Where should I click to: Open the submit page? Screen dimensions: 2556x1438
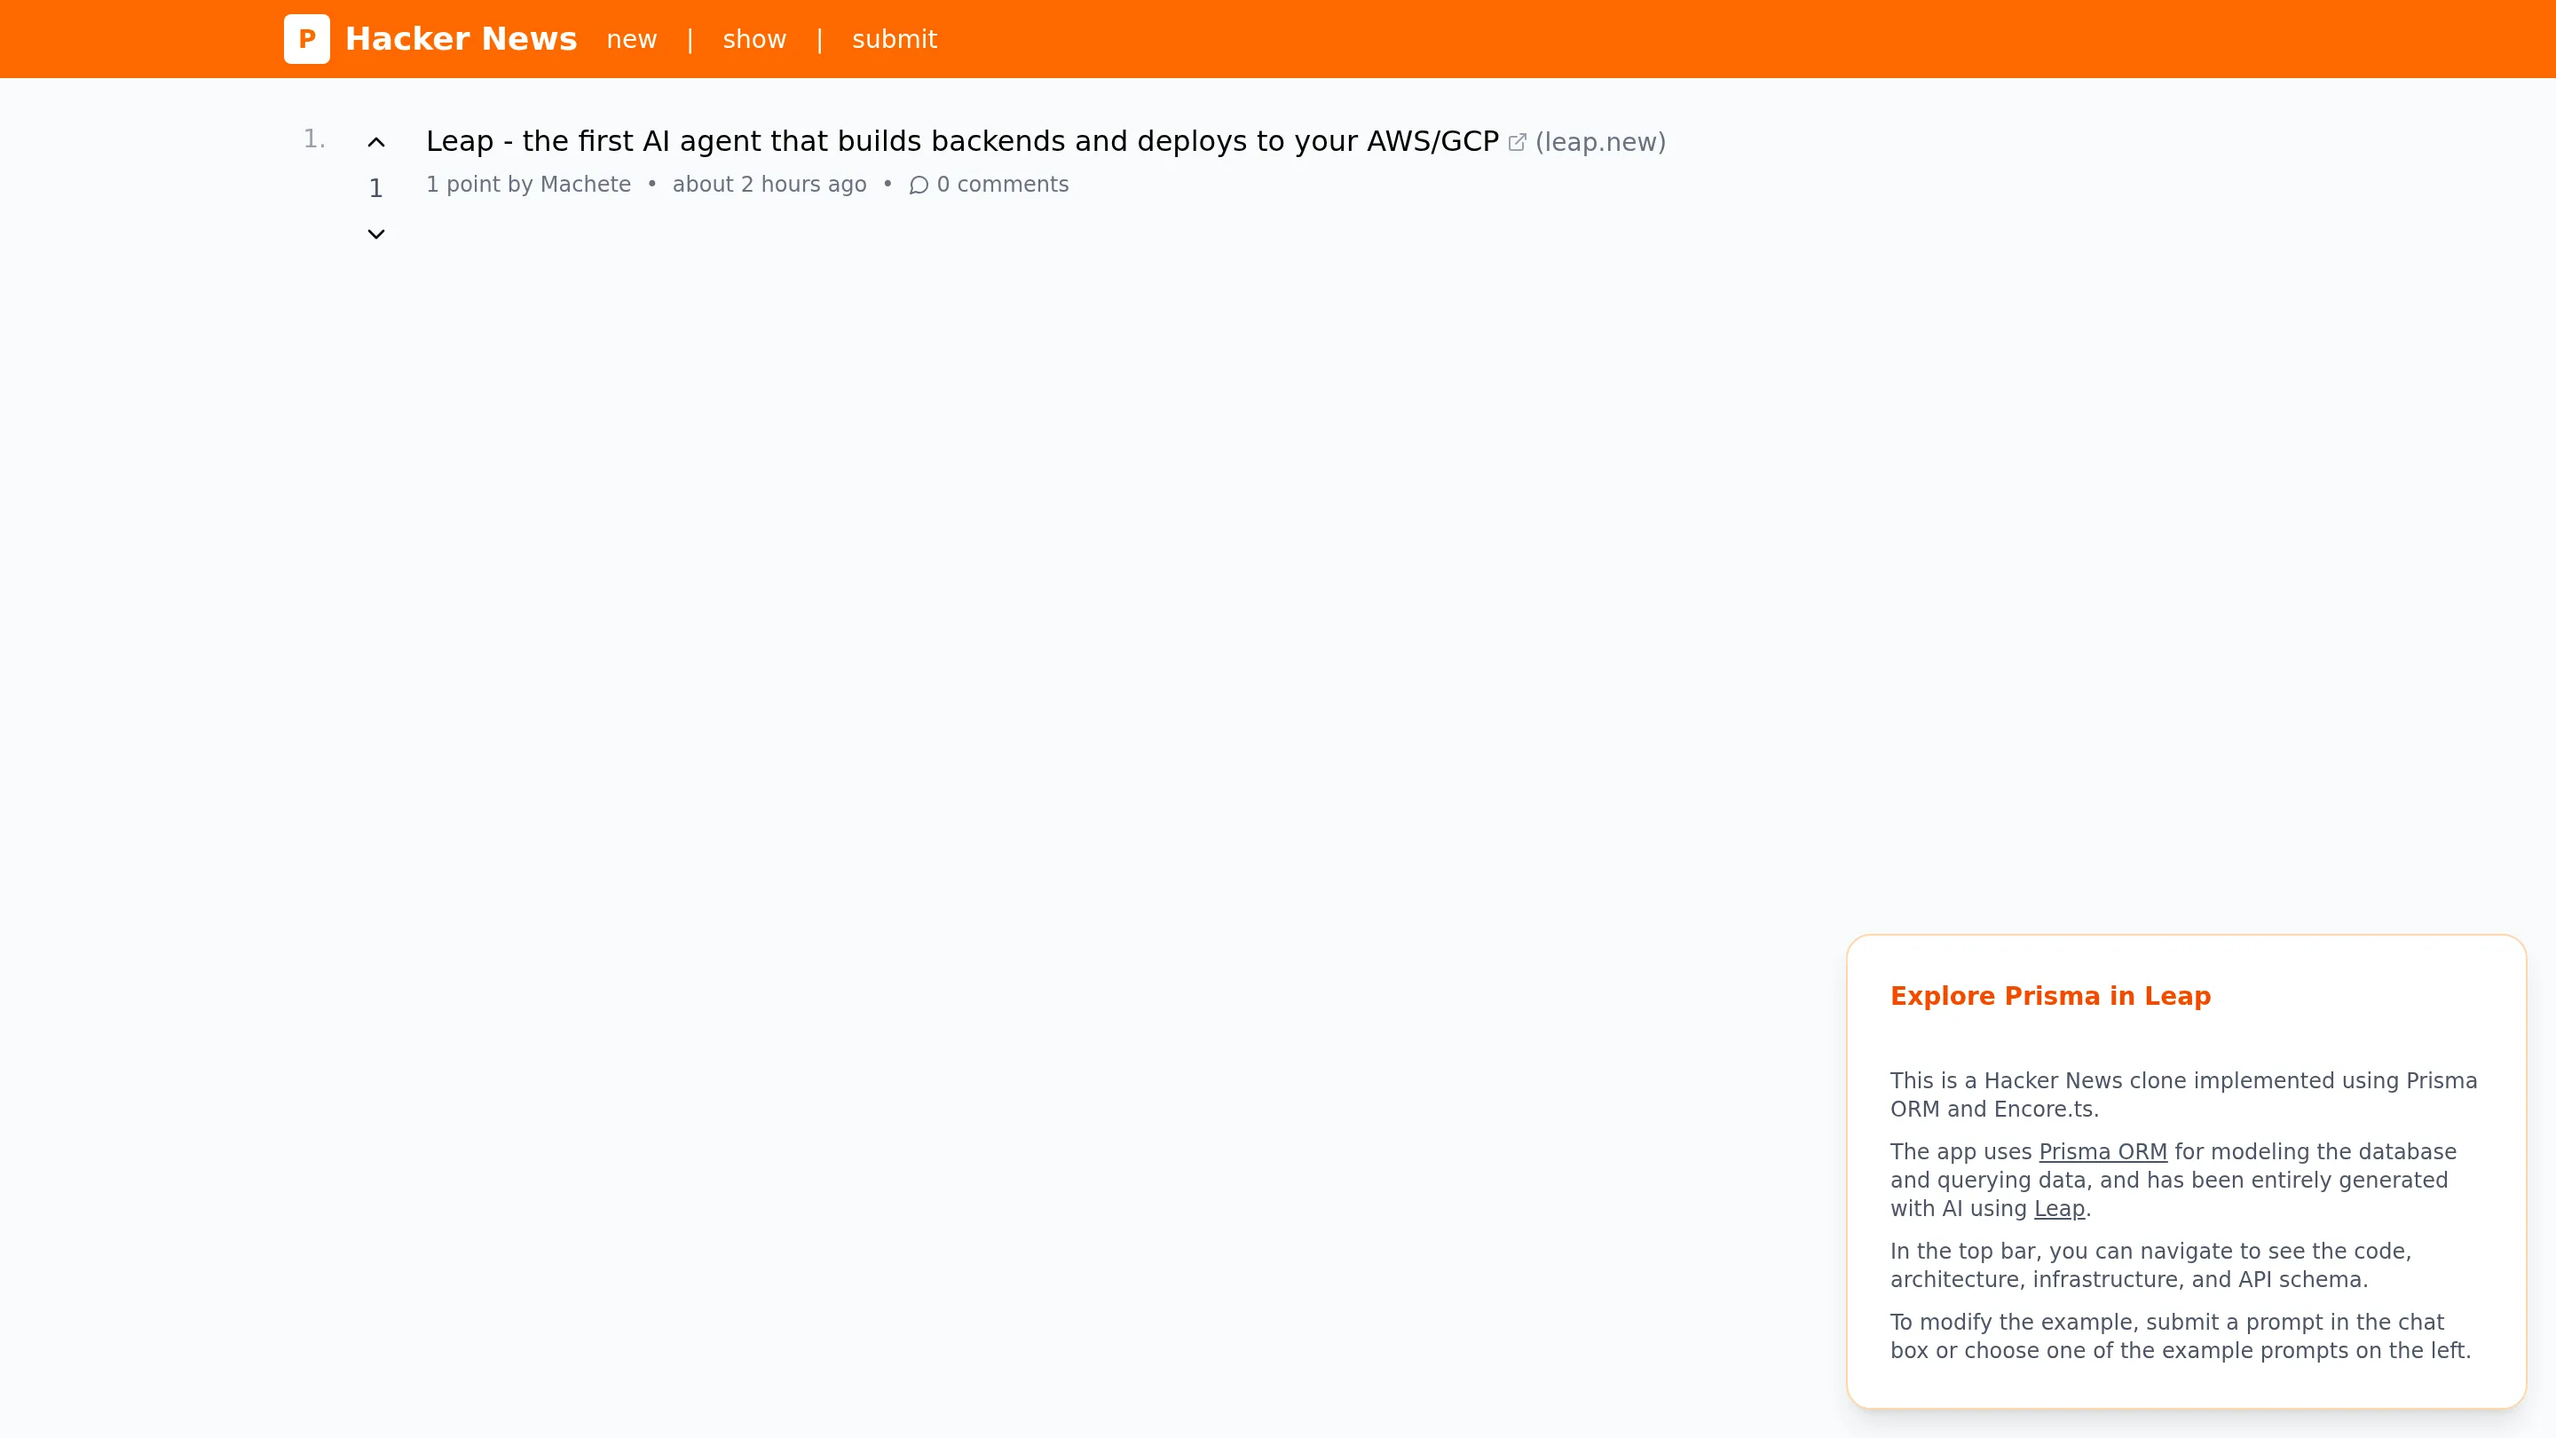click(894, 39)
